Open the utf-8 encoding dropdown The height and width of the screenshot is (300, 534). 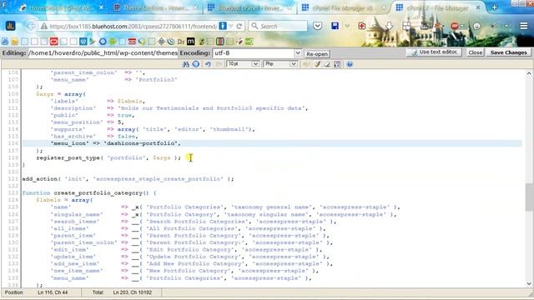[x=297, y=53]
